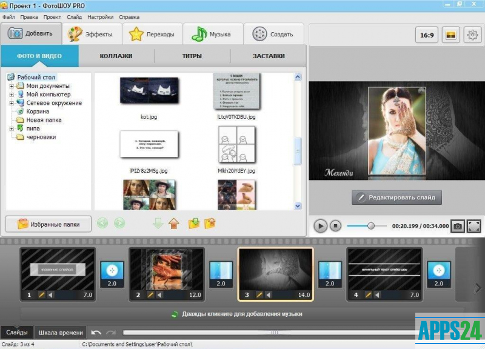Open the Слайд menu
This screenshot has width=485, height=349.
click(x=74, y=18)
